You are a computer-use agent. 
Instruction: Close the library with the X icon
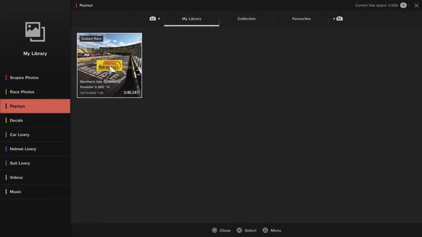pyautogui.click(x=416, y=5)
